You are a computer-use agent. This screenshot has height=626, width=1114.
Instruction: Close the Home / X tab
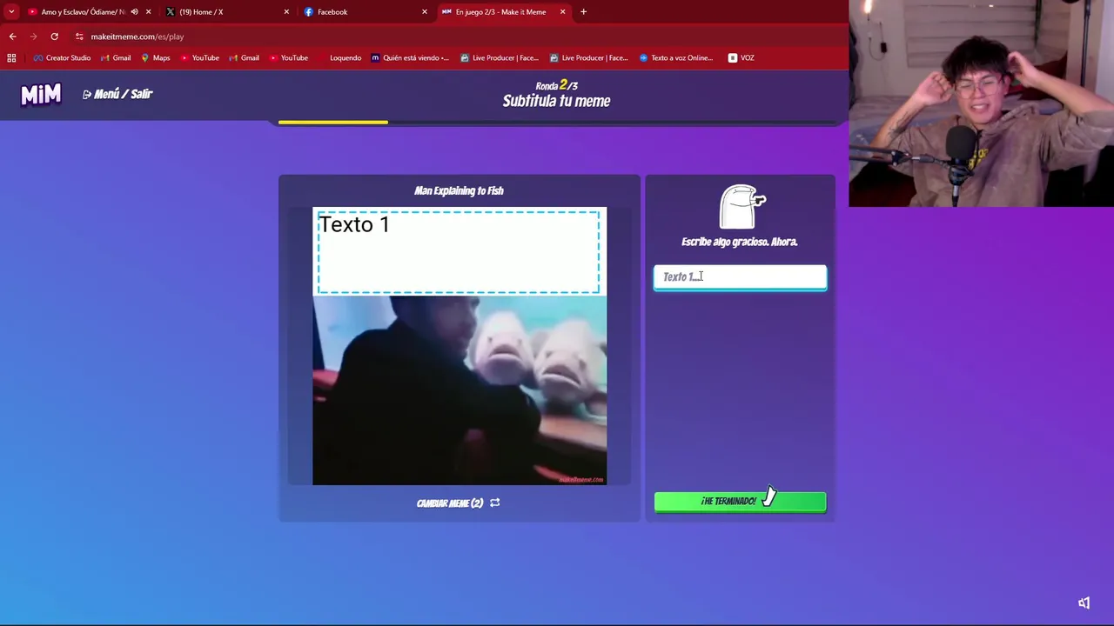click(x=286, y=12)
